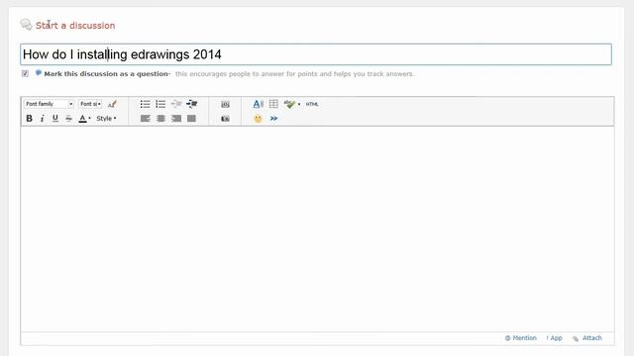Click the increase indent icon

(x=191, y=104)
